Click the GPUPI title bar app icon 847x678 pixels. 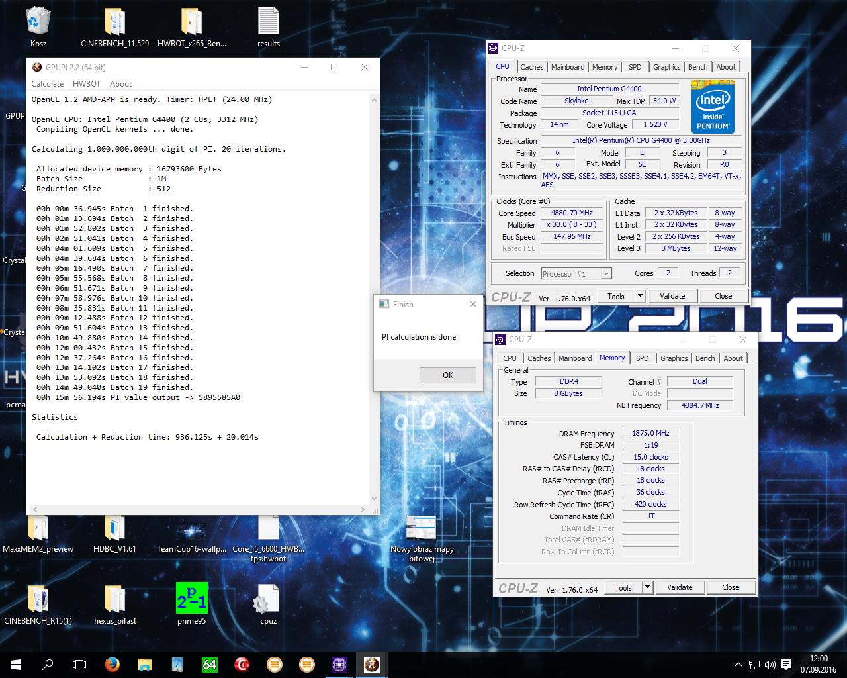[36, 67]
